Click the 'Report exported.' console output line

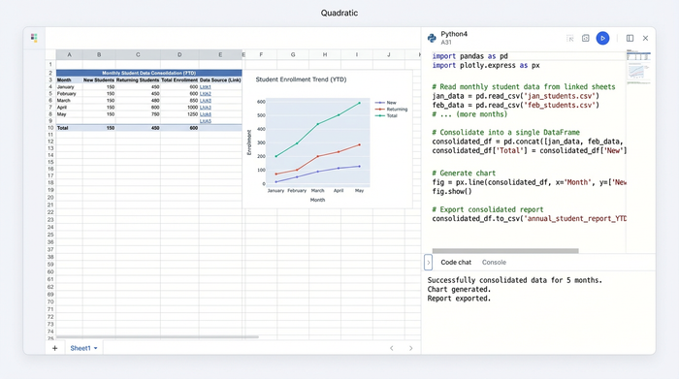point(459,299)
